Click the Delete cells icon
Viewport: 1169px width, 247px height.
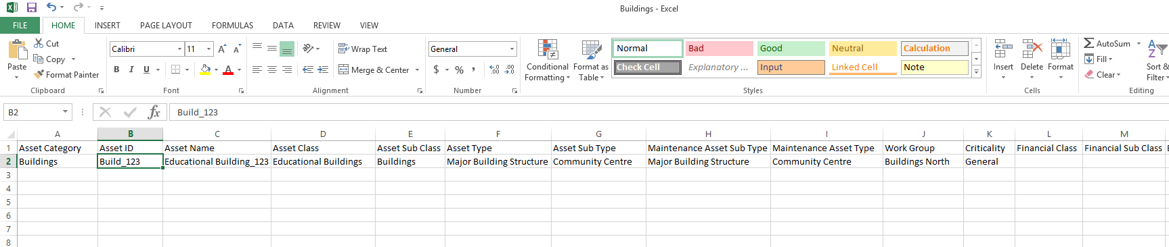(x=1032, y=50)
